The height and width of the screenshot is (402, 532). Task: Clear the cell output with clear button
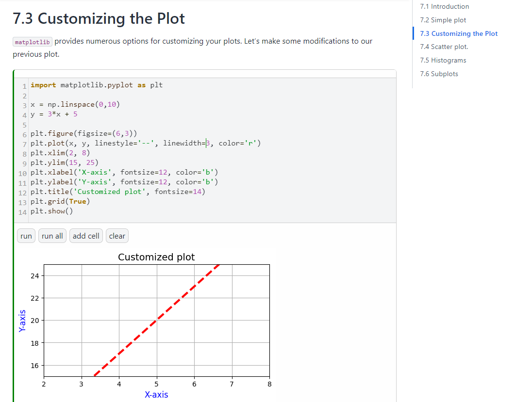pos(117,236)
